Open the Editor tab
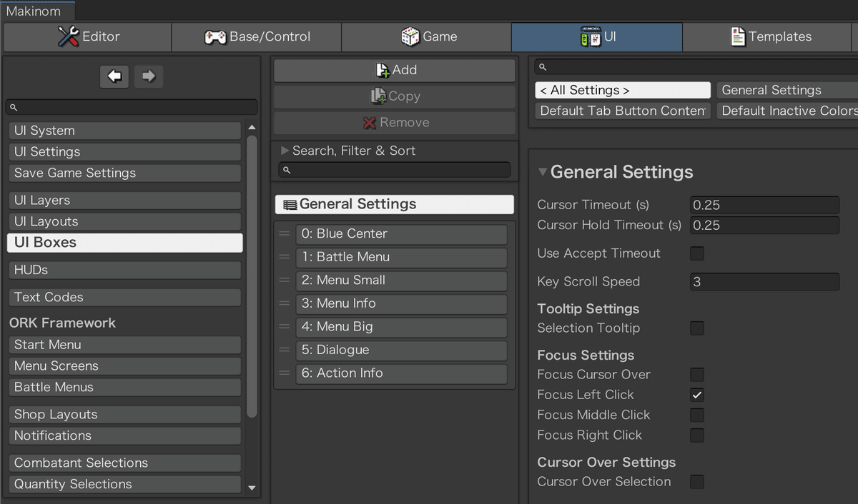Screen dimensions: 858x504 click(x=87, y=37)
